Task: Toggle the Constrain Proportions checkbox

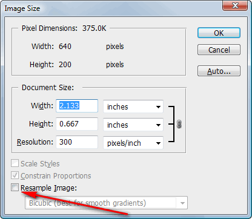Action: [15, 175]
